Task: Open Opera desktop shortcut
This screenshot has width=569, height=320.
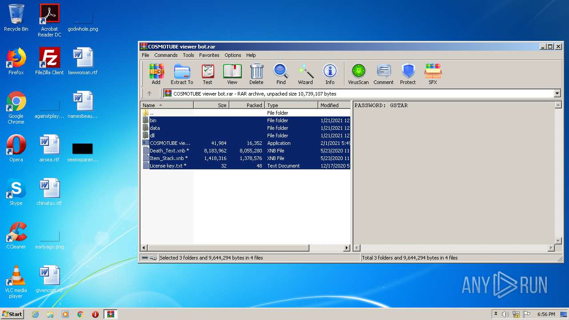Action: 16,148
